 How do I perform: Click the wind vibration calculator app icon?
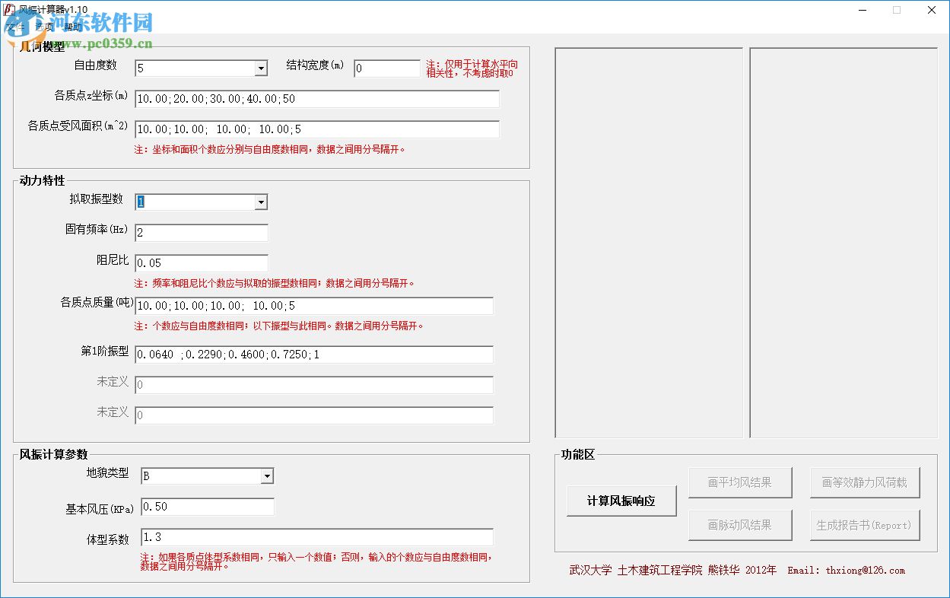10,10
